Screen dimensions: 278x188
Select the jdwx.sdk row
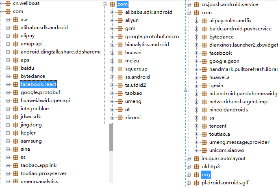[x=31, y=117]
